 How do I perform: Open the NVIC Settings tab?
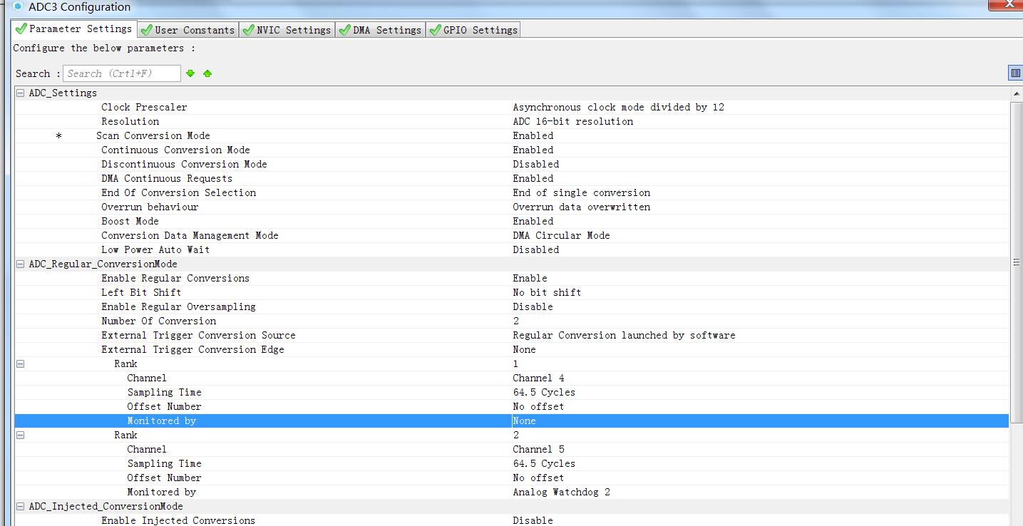287,30
